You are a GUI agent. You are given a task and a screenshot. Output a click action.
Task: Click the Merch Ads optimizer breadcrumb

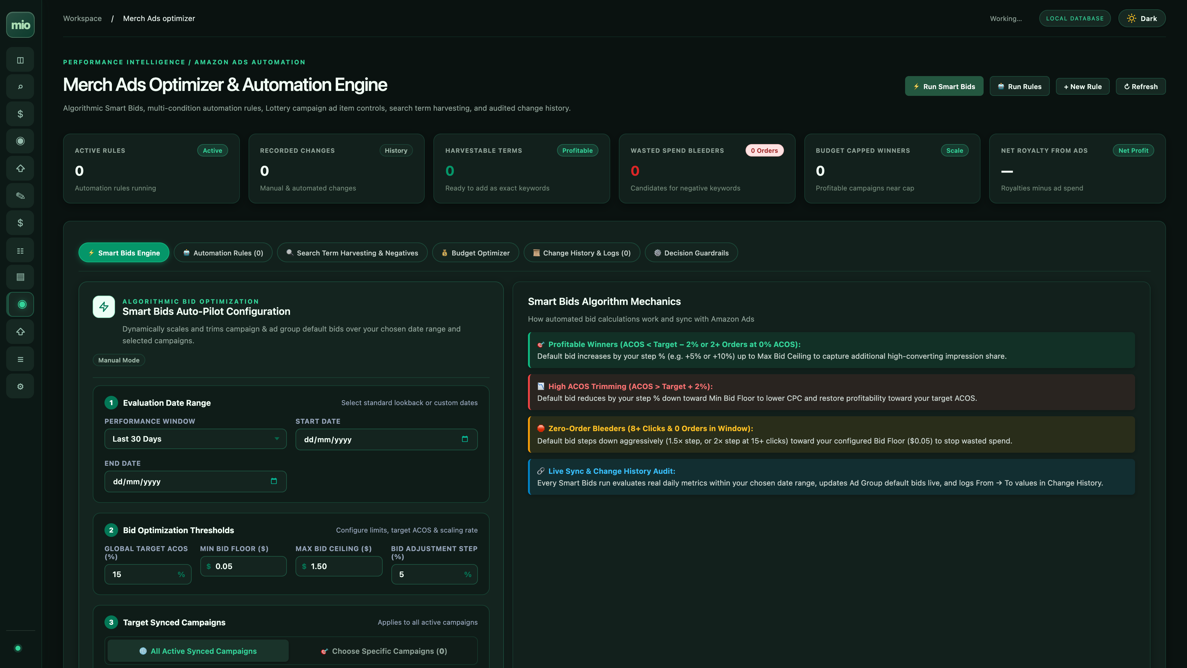[x=159, y=19]
